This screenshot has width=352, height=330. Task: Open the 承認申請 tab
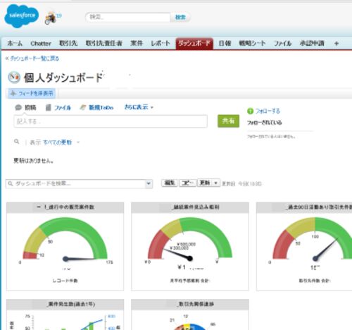click(x=312, y=44)
